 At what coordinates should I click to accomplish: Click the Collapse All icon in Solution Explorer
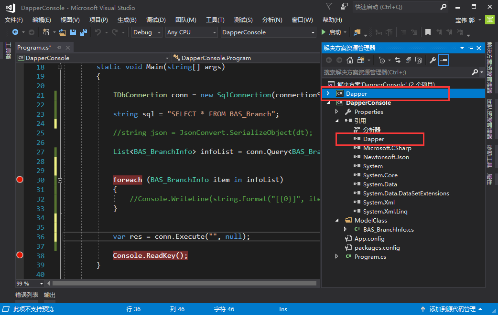coord(408,60)
